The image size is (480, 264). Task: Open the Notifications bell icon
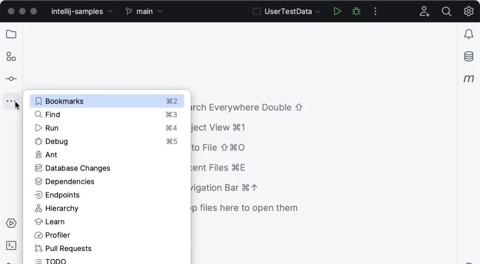tap(469, 34)
